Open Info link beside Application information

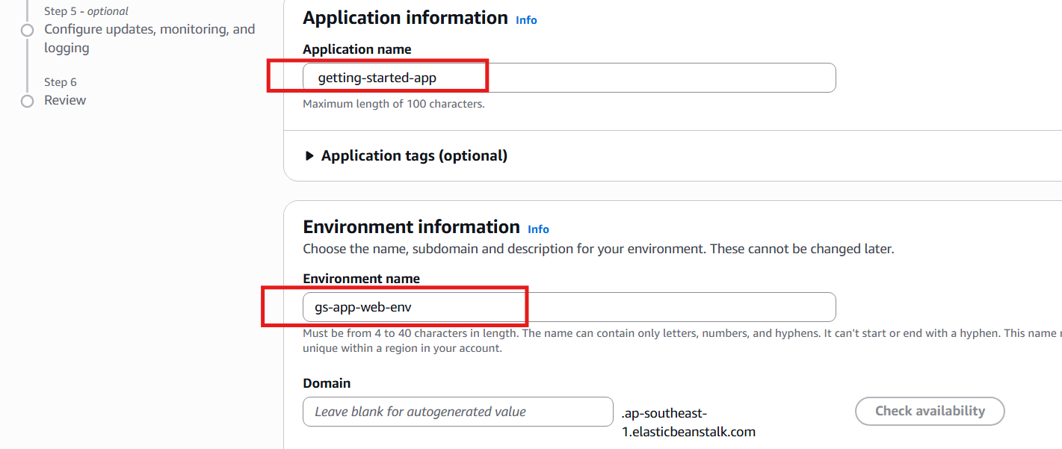pos(526,20)
